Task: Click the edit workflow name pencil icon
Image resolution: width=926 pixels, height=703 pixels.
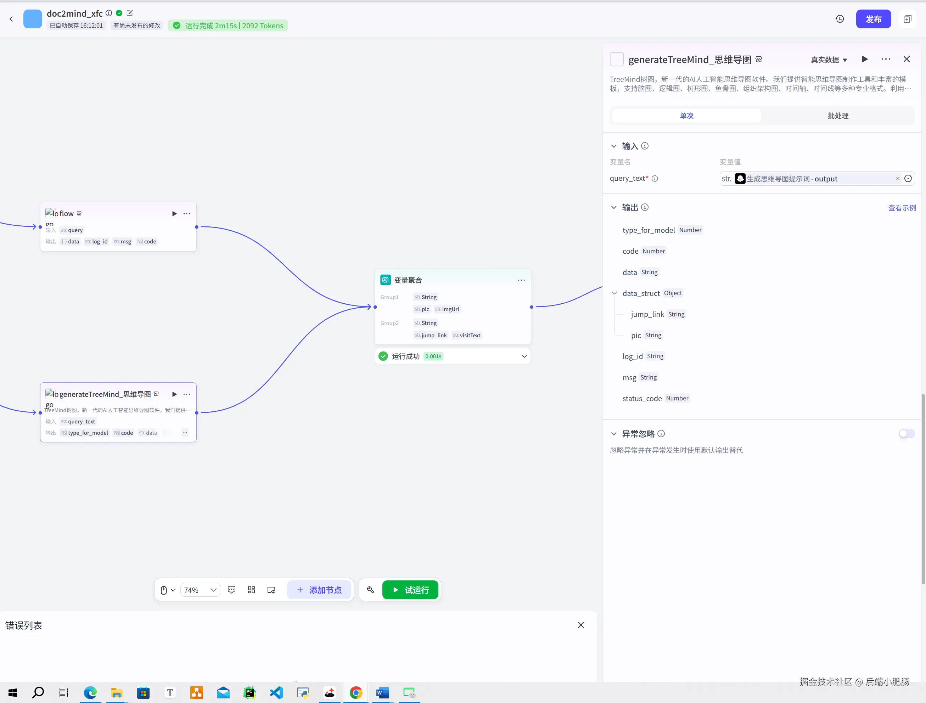Action: click(130, 13)
